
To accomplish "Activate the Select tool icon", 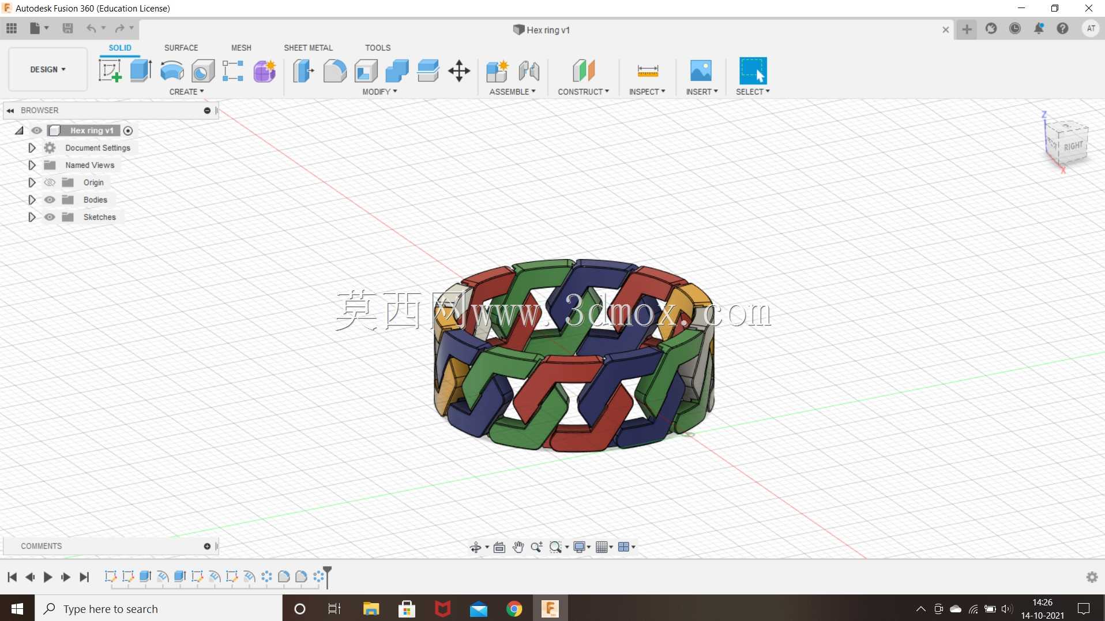I will (753, 71).
